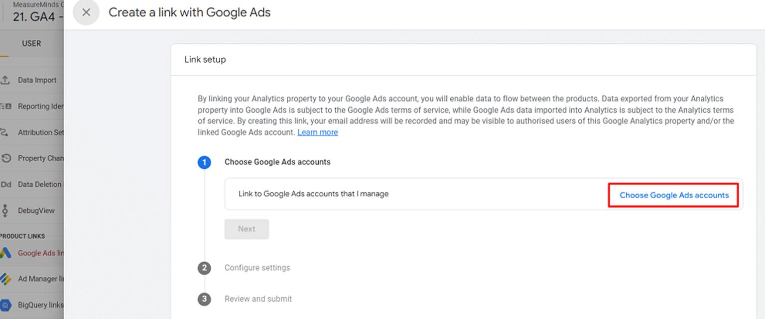Open BigQuery links sidebar item
765x319 pixels.
tap(41, 305)
